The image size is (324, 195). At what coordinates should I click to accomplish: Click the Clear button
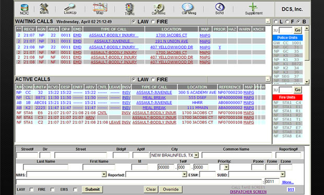pos(151,189)
